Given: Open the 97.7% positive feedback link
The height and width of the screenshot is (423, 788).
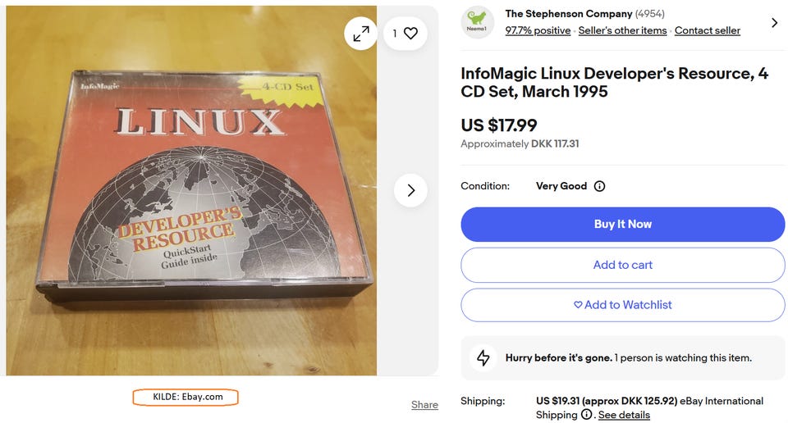Looking at the screenshot, I should coord(538,30).
